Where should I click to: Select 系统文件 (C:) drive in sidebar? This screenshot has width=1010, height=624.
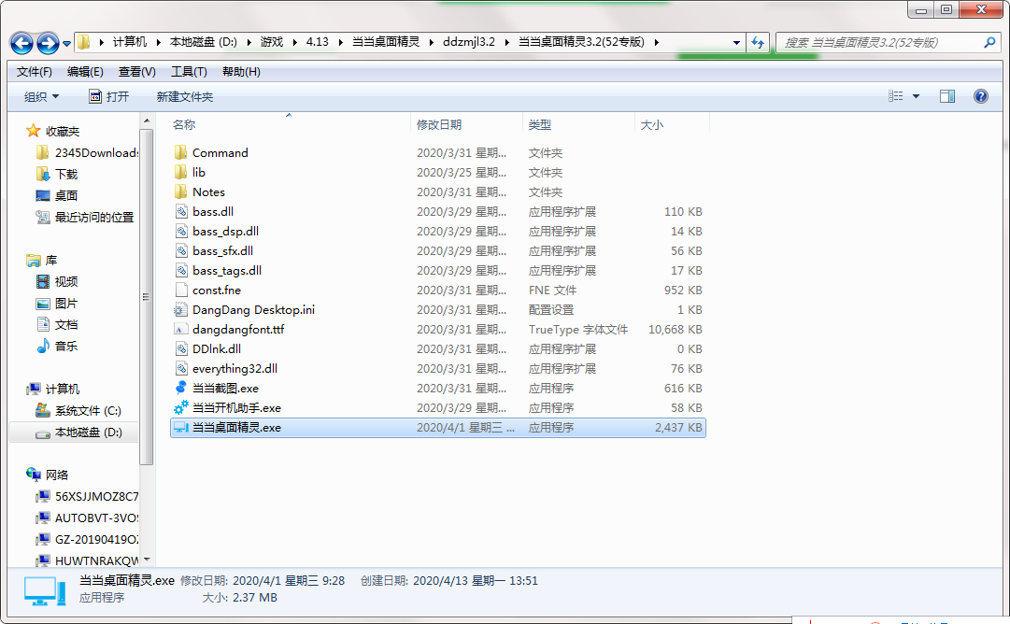click(x=87, y=410)
